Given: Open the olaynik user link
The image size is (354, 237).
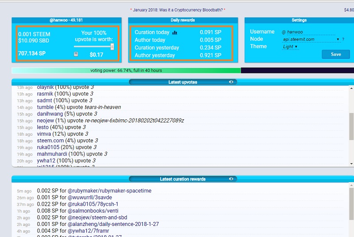Looking at the screenshot, I should coord(45,87).
